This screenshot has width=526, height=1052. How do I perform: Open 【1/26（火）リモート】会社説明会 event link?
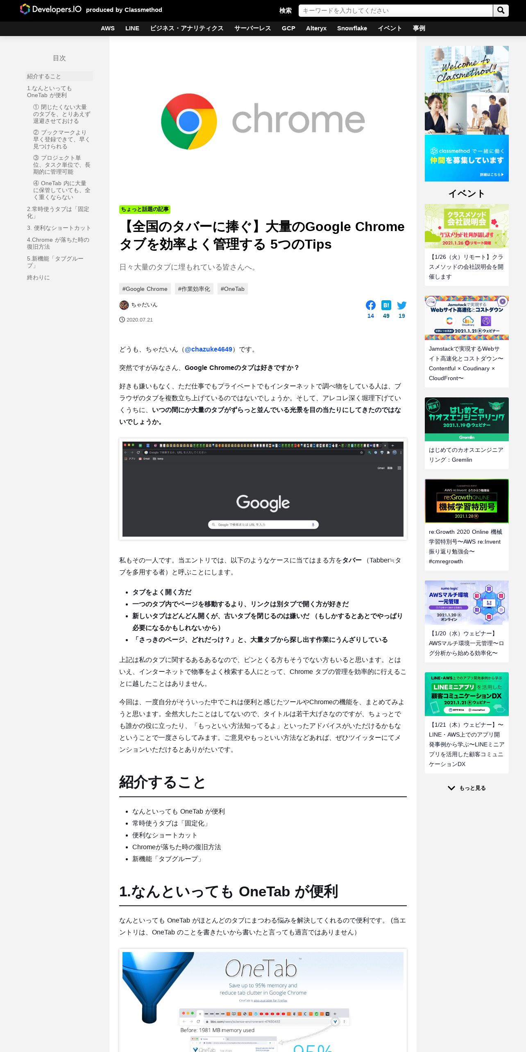[466, 267]
